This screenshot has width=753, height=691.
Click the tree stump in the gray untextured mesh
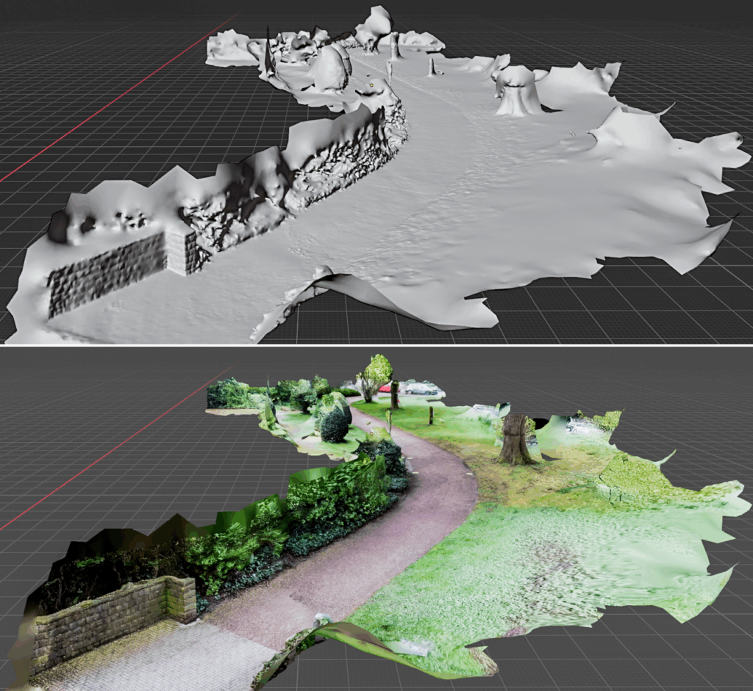point(518,92)
